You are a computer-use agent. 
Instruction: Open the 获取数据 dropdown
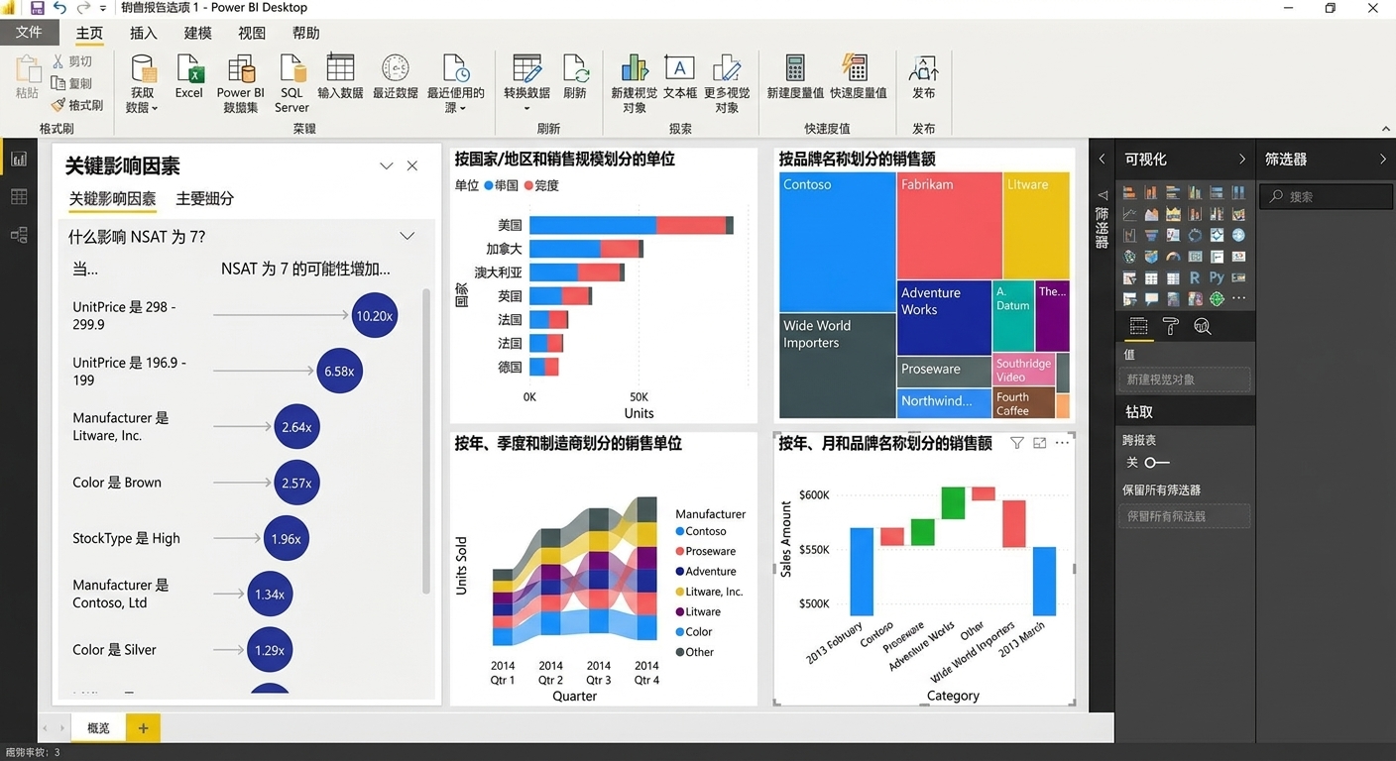pyautogui.click(x=143, y=83)
